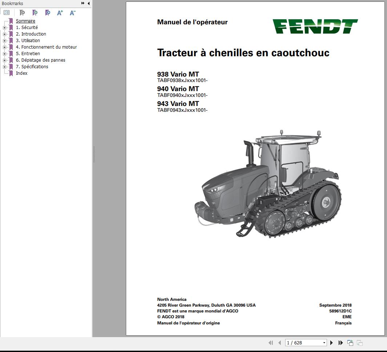Expand the 3. Utilisation bookmark
The image size is (387, 352).
click(x=4, y=41)
